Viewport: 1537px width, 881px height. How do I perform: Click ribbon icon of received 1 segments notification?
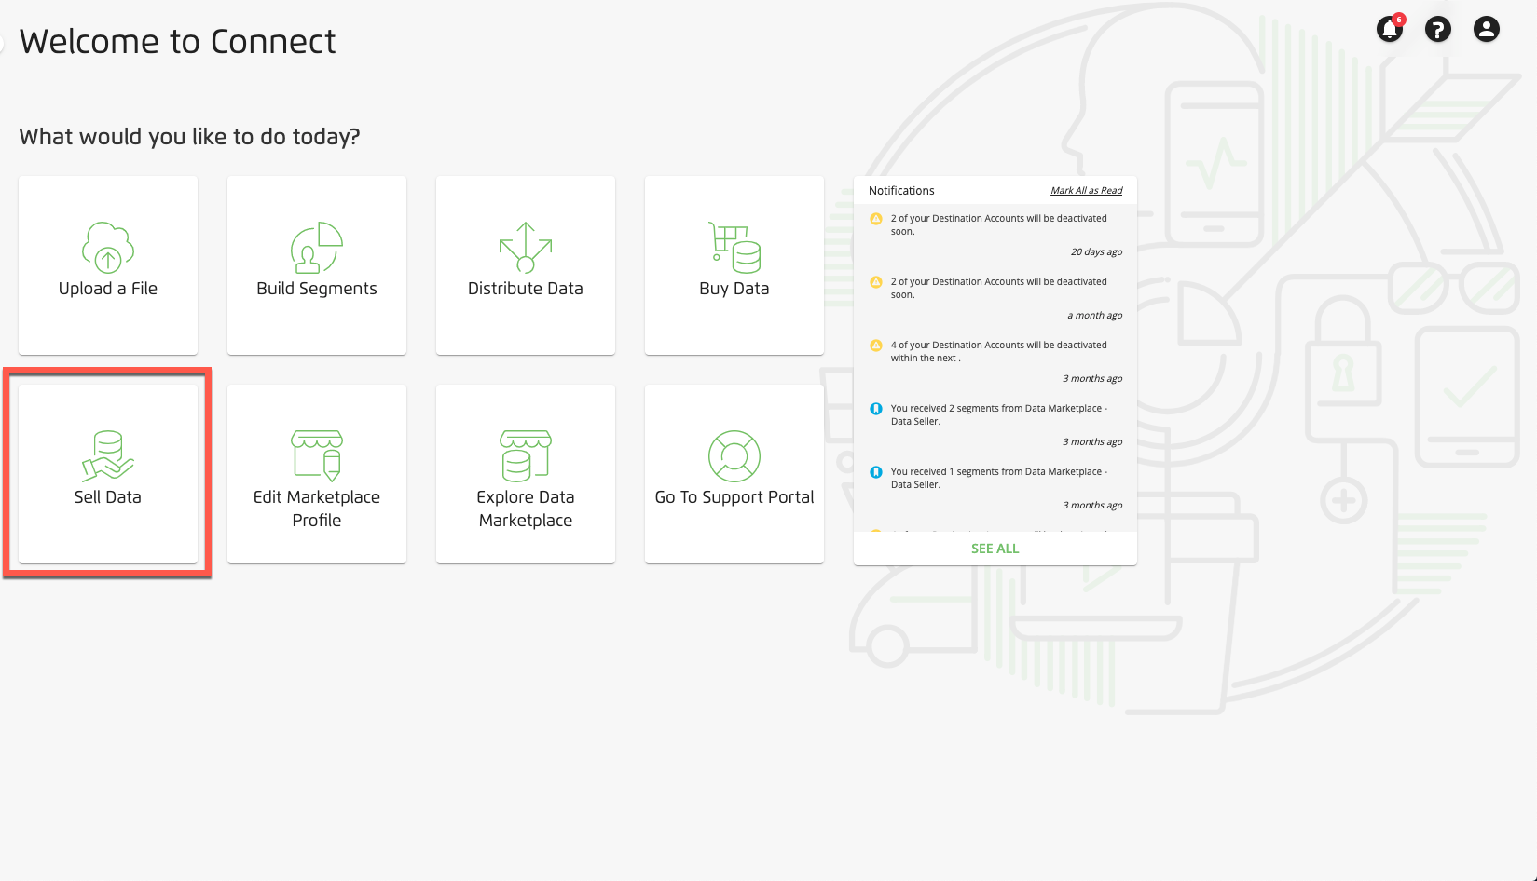(876, 472)
